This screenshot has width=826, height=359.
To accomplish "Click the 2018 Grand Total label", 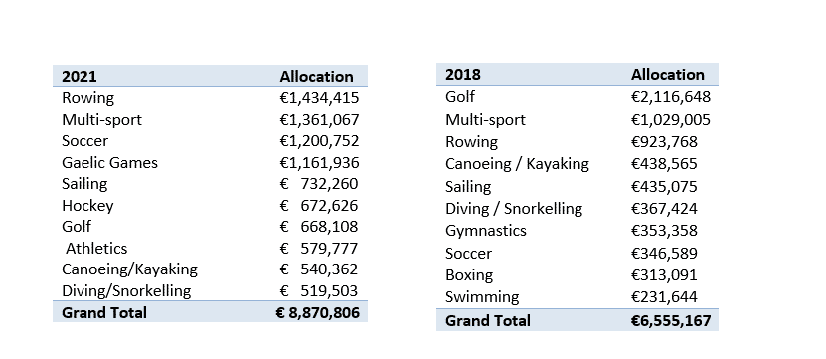I will pyautogui.click(x=488, y=320).
